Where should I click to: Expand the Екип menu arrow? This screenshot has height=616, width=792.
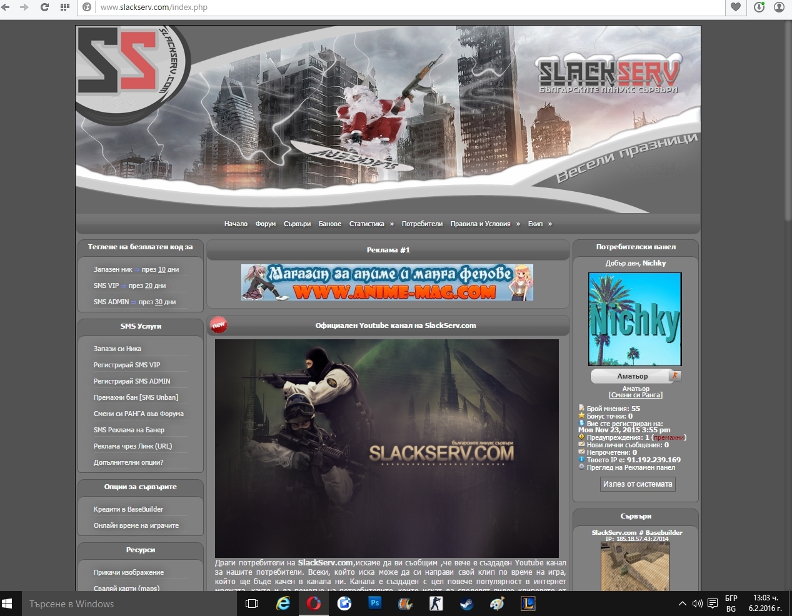550,224
